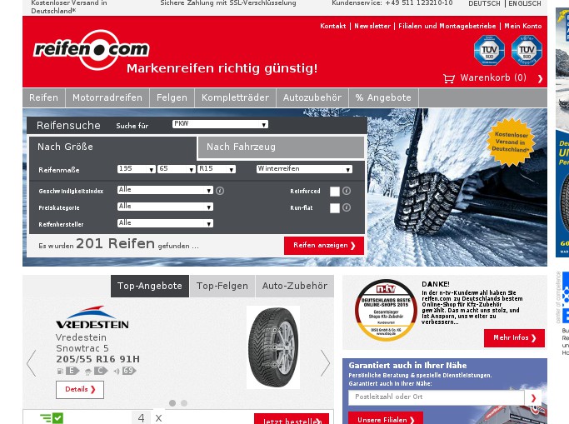Open rim size dropdown showing R15
569x424 pixels.
[217, 169]
